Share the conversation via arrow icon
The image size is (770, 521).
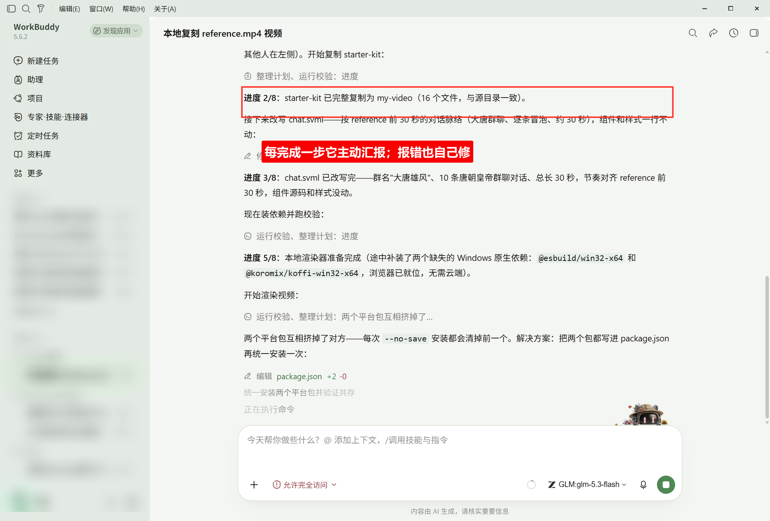pyautogui.click(x=713, y=33)
